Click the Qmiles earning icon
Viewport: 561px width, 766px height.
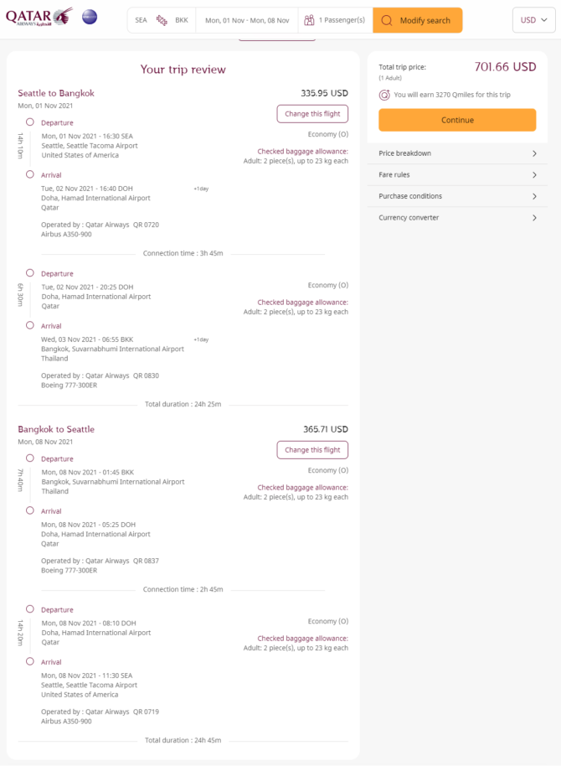[x=384, y=95]
